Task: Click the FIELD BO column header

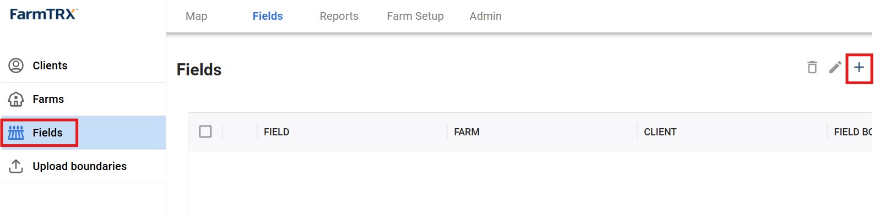Action: [853, 132]
